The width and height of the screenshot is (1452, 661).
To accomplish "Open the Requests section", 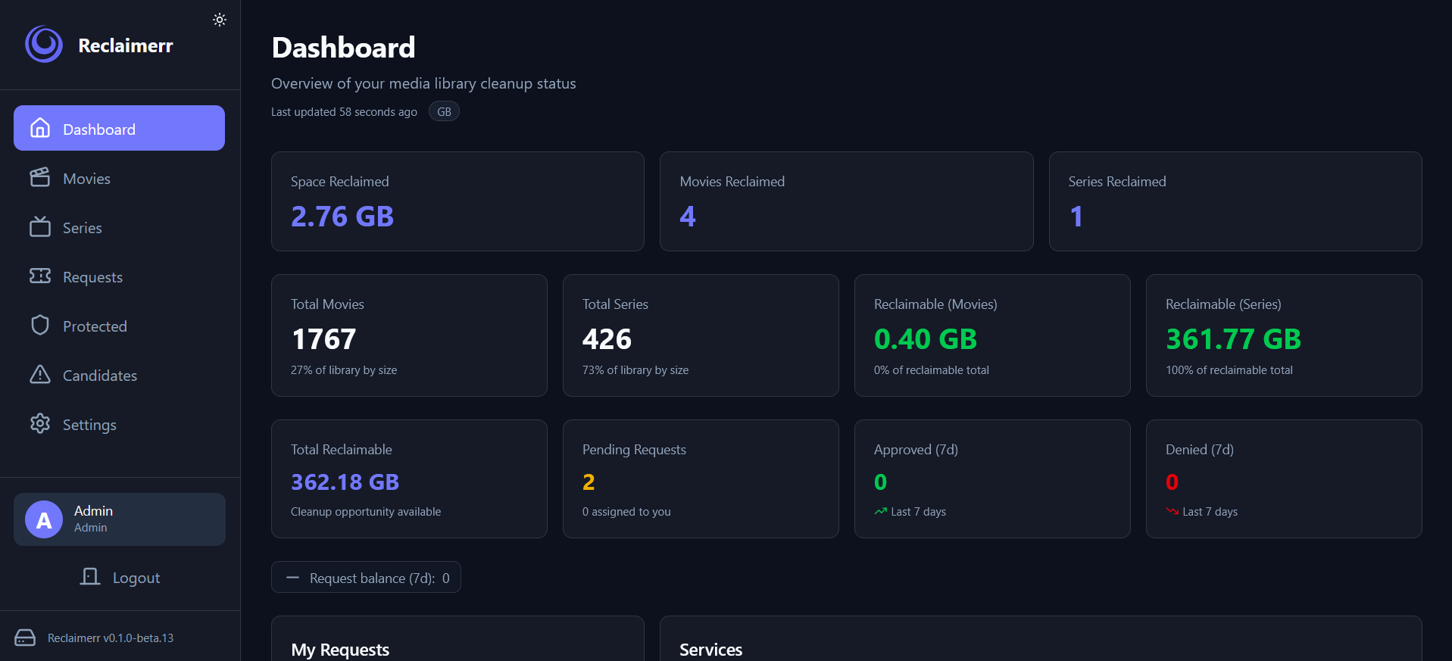I will coord(119,276).
